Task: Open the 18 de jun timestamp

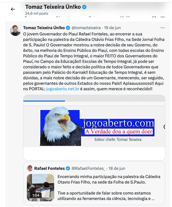Action: 117,168
